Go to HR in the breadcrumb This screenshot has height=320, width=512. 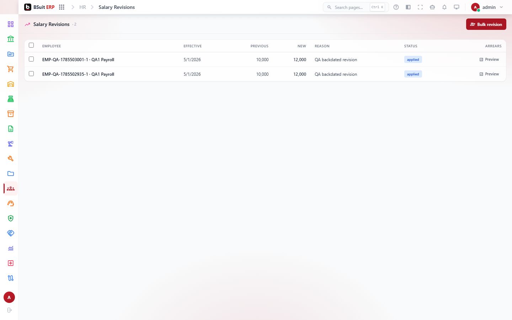[x=82, y=7]
